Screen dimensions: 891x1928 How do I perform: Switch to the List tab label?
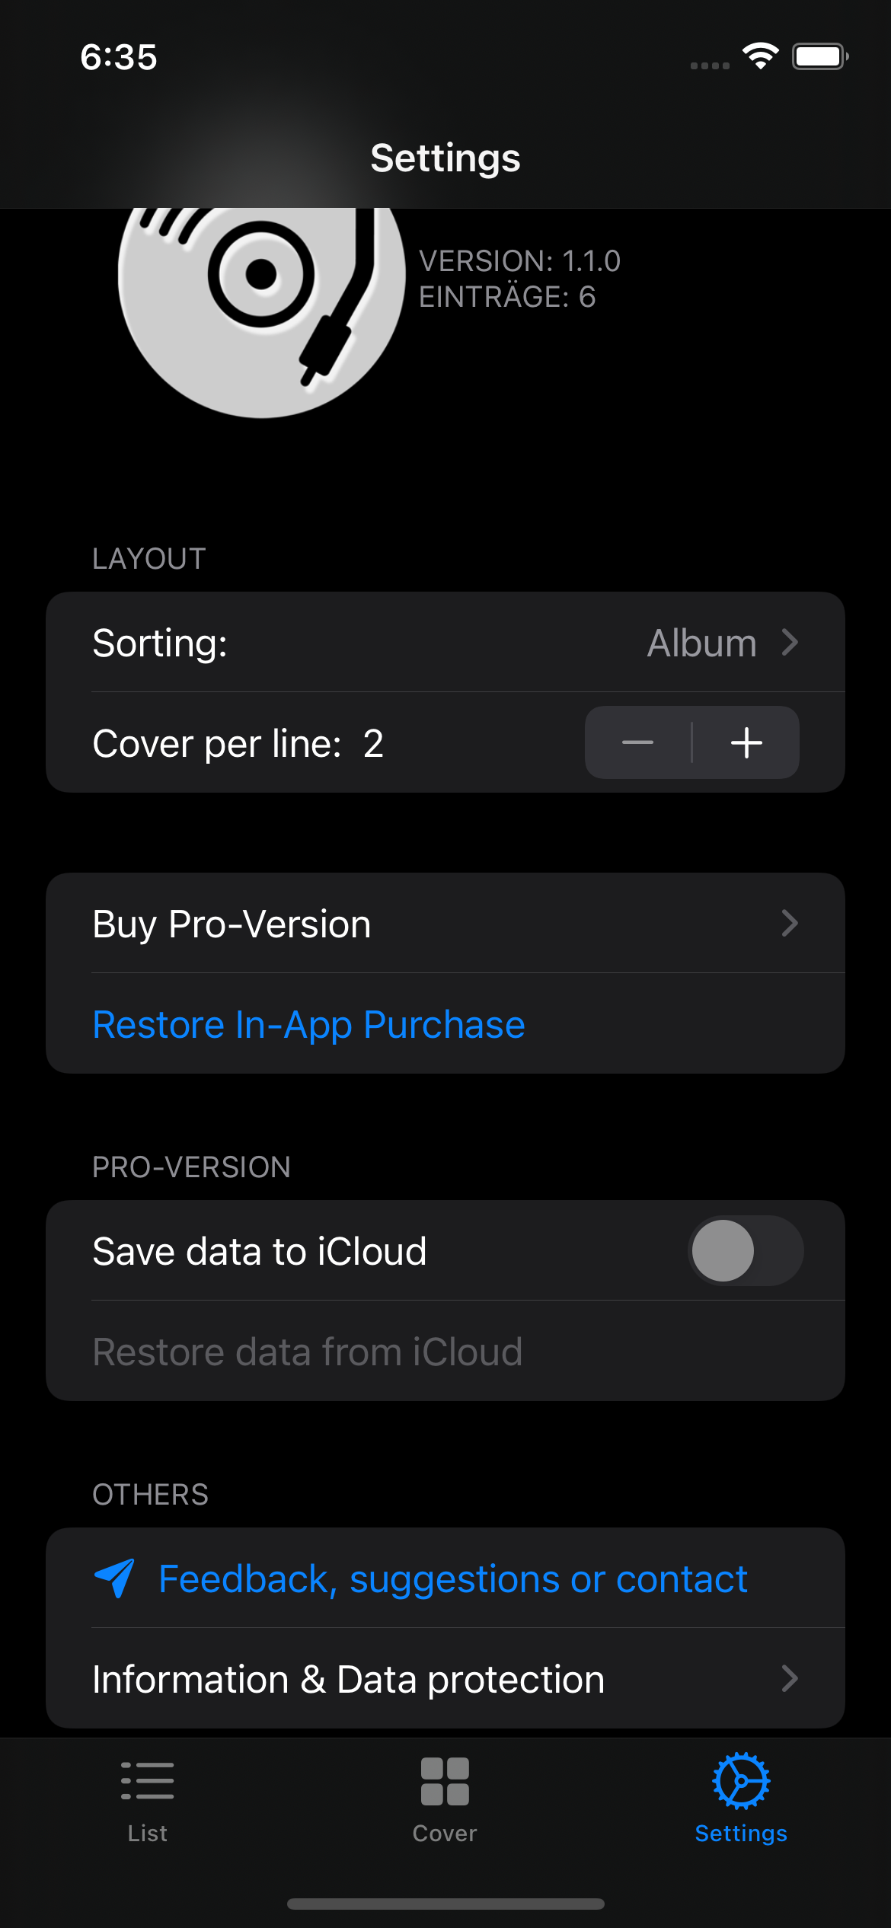[147, 1833]
